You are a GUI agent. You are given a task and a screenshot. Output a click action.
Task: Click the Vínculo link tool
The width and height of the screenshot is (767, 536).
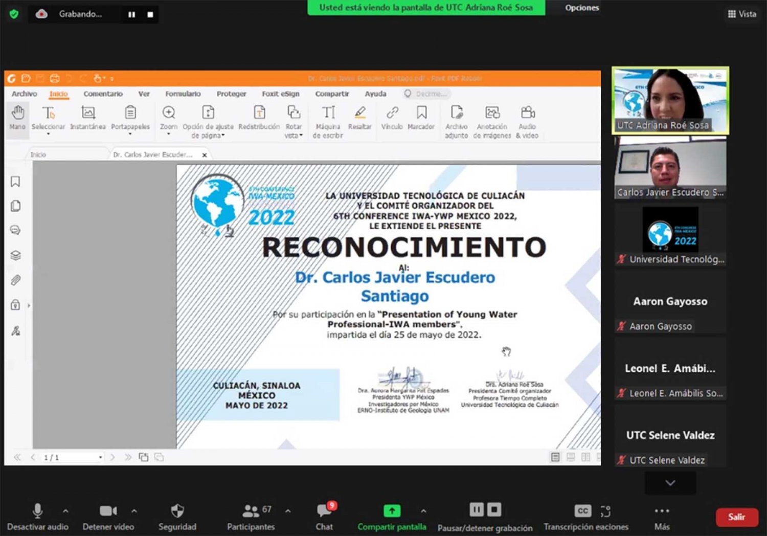[392, 118]
